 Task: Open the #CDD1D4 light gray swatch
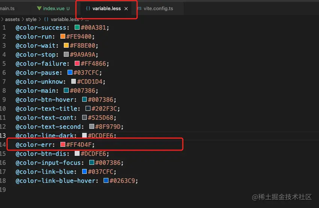74,81
